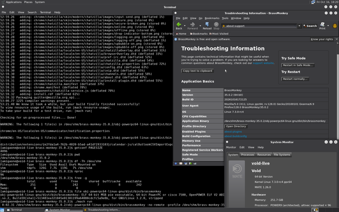Image resolution: width=339 pixels, height=212 pixels.
Task: Click the Know your rights button
Action: pos(322,39)
